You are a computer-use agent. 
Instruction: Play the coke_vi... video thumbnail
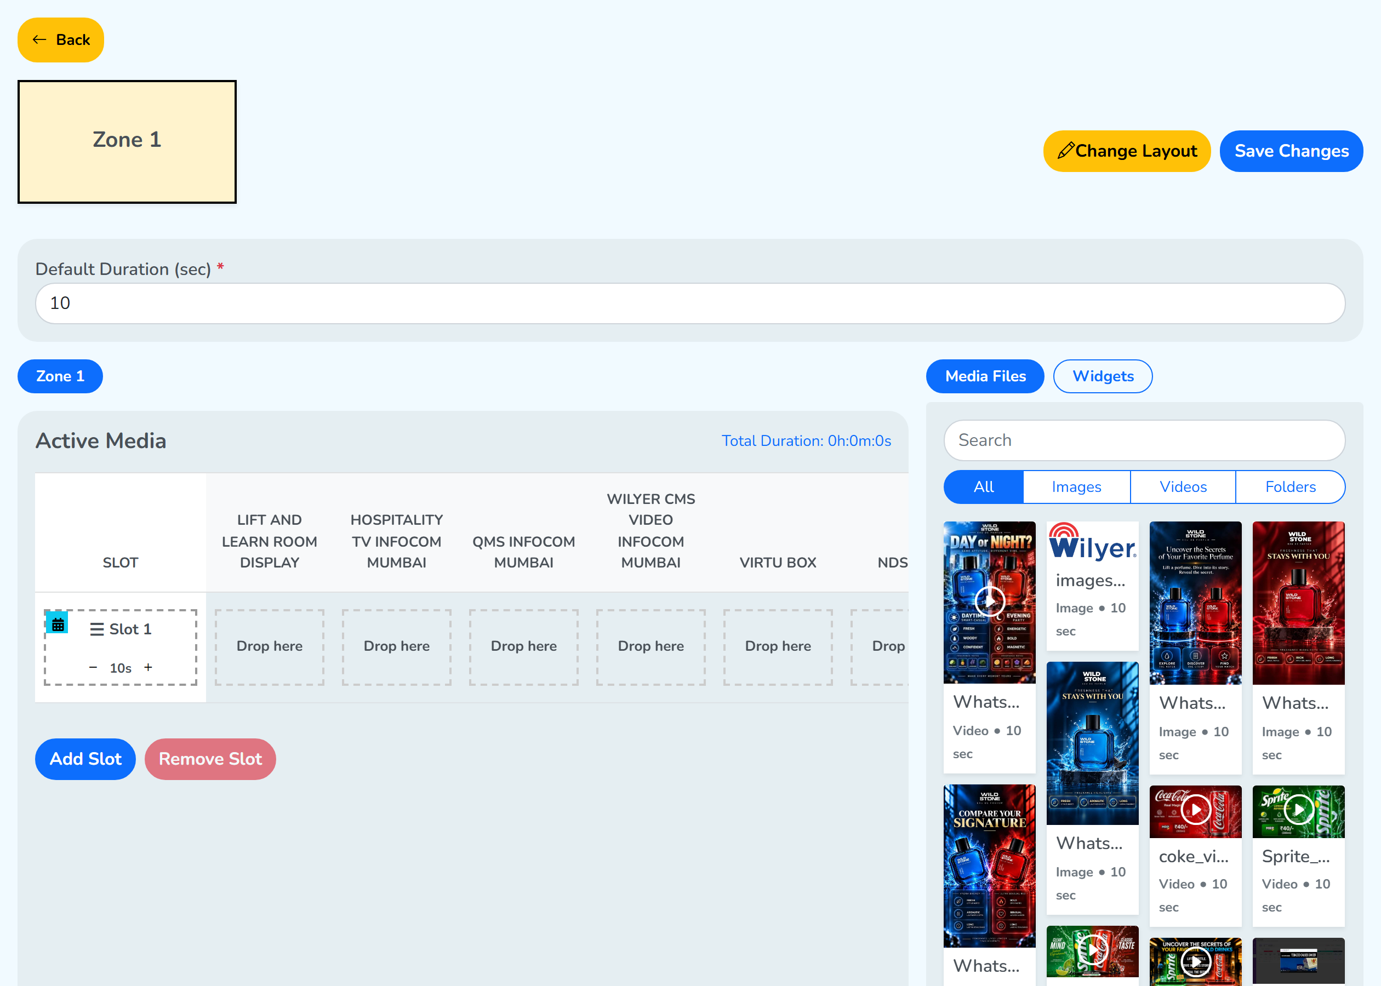click(1195, 810)
